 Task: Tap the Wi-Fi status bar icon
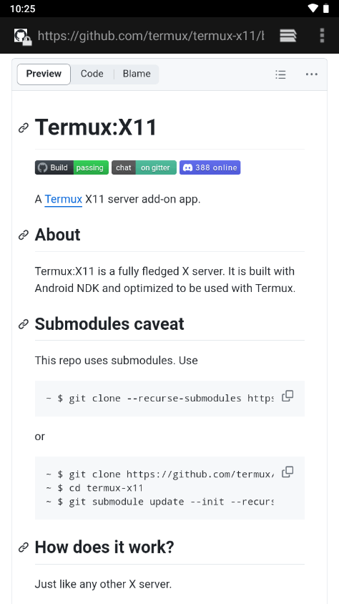pos(313,9)
